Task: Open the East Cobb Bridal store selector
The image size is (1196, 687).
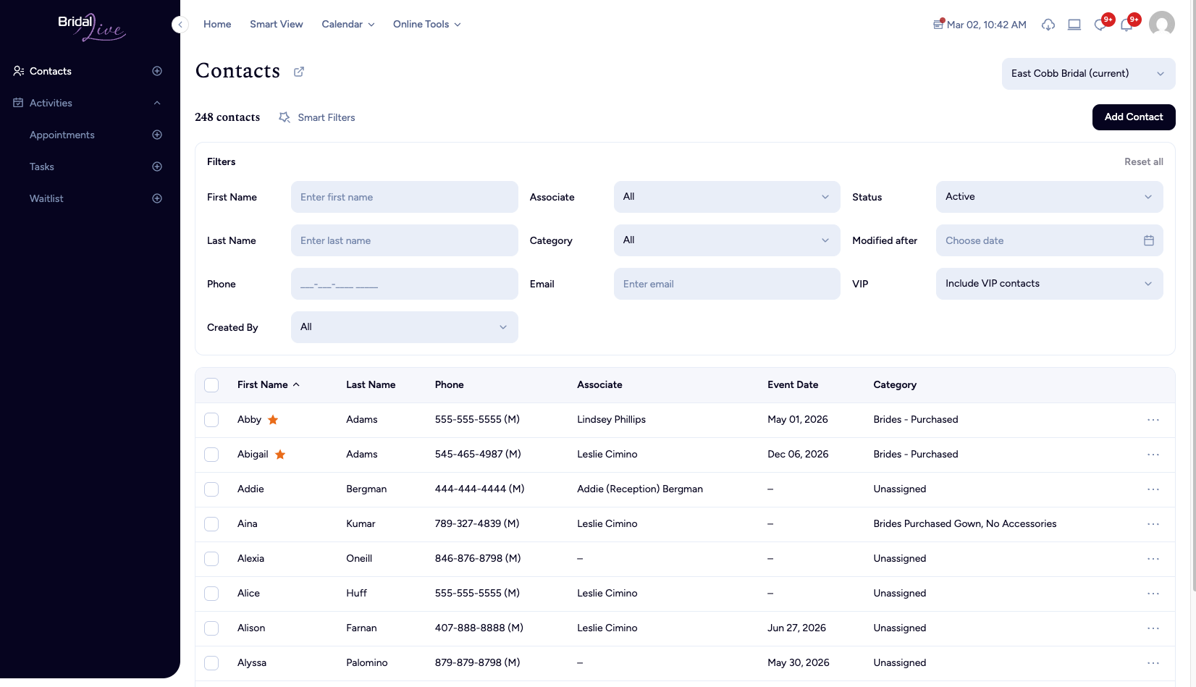Action: pyautogui.click(x=1088, y=73)
